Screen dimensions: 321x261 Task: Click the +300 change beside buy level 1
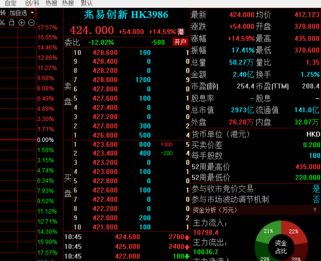(167, 144)
